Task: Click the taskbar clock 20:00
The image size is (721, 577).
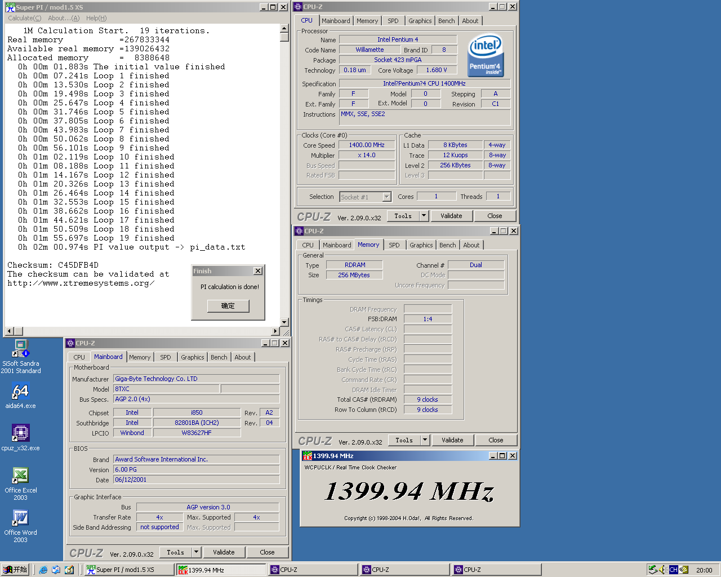Action: (x=704, y=570)
